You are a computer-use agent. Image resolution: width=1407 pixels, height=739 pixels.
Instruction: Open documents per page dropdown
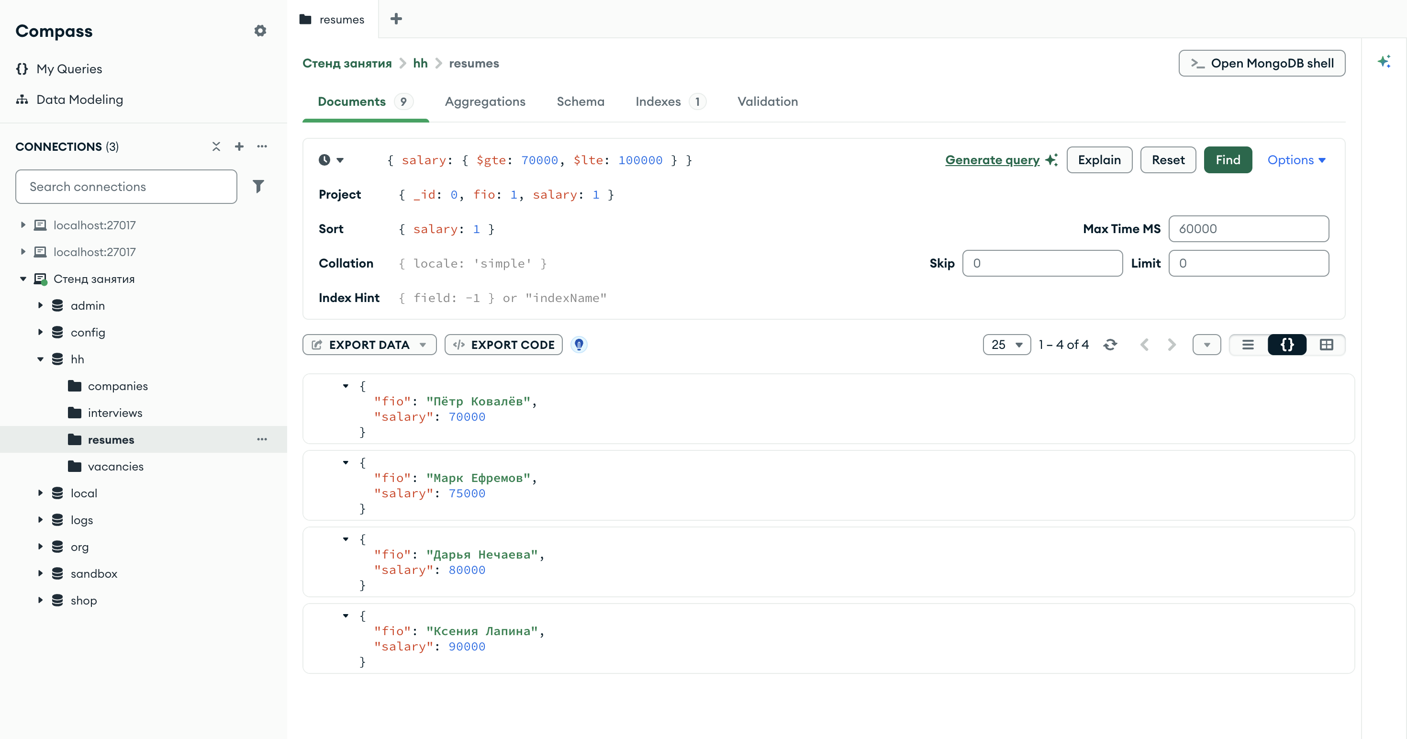pyautogui.click(x=1006, y=345)
